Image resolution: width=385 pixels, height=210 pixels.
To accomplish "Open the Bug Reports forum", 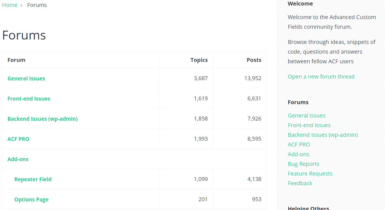I will point(303,164).
